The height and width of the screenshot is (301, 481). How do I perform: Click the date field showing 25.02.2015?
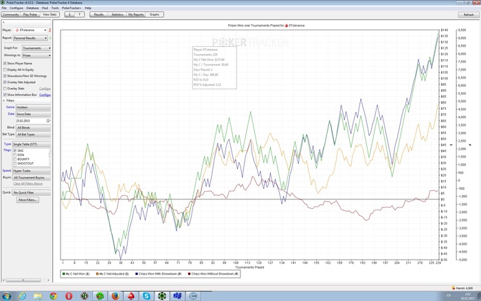point(25,121)
